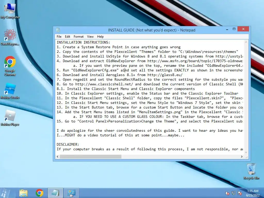Close the Notepad window

pos(243,29)
